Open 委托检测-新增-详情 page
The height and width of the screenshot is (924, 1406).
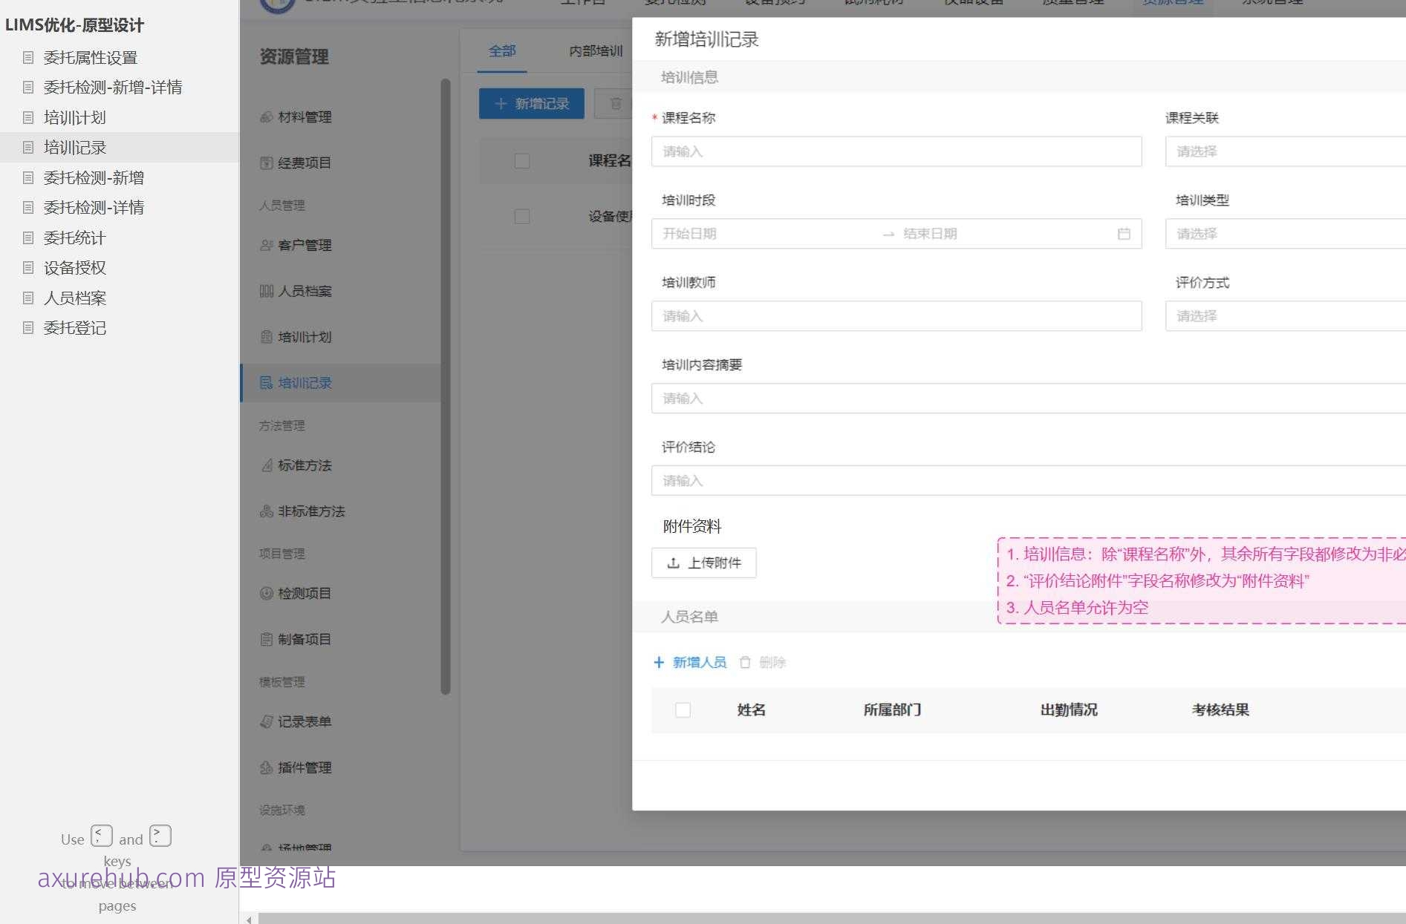point(113,88)
